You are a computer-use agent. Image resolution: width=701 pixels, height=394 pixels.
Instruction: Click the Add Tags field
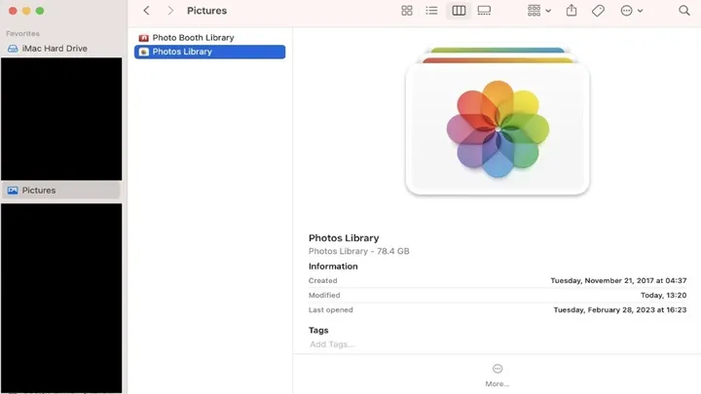(332, 344)
